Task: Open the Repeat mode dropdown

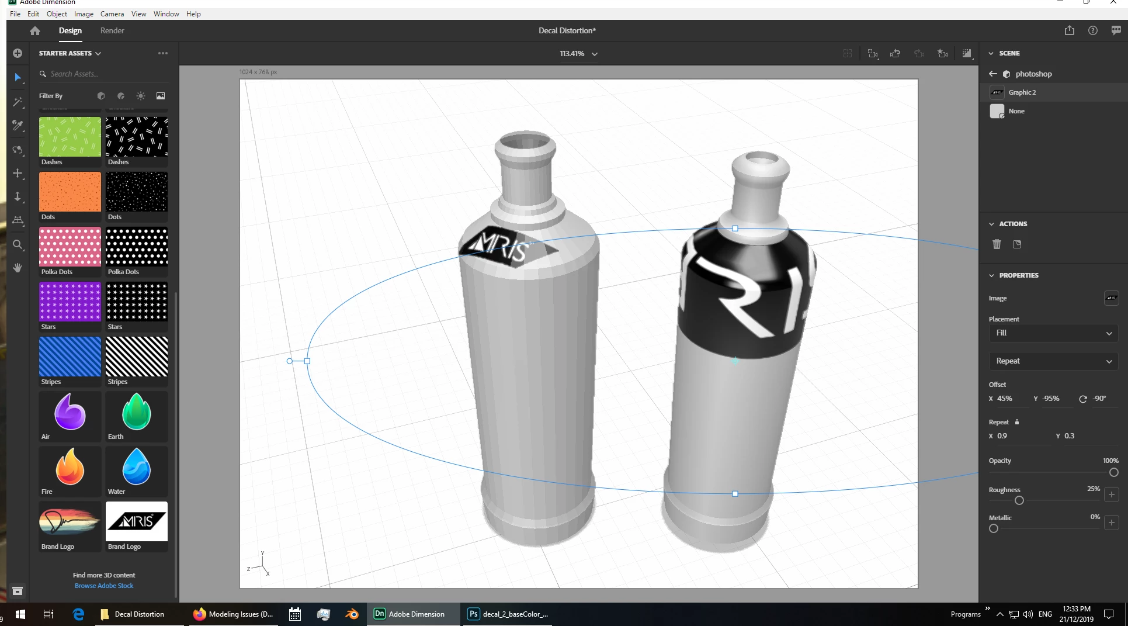Action: [1053, 361]
